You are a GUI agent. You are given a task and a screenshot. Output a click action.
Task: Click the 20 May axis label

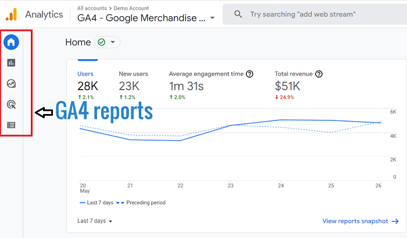[85, 188]
